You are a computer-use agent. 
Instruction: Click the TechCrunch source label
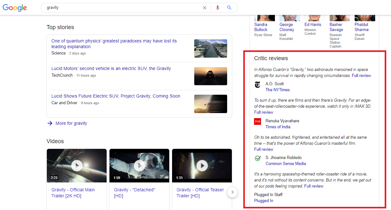62,75
